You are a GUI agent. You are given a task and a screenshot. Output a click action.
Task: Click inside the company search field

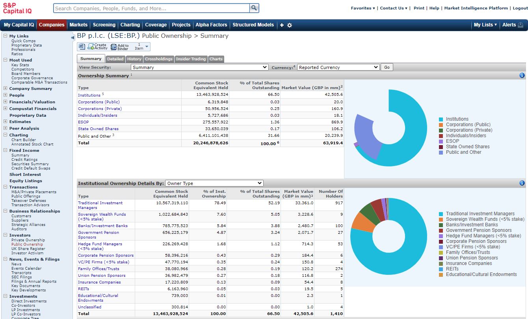click(152, 8)
